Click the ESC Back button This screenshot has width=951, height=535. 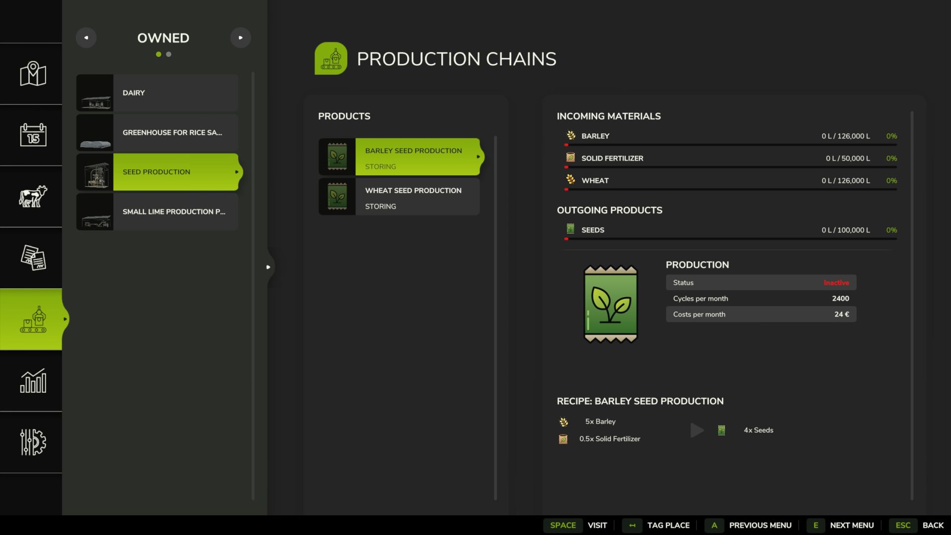(916, 525)
